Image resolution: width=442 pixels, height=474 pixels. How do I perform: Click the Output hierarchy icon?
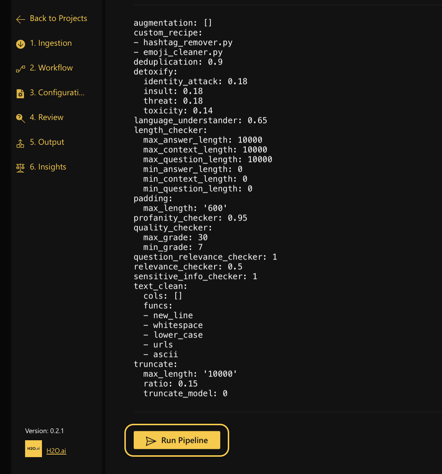tap(21, 143)
